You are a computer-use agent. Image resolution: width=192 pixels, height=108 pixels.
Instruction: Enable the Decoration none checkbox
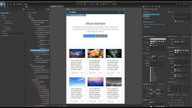[151, 77]
